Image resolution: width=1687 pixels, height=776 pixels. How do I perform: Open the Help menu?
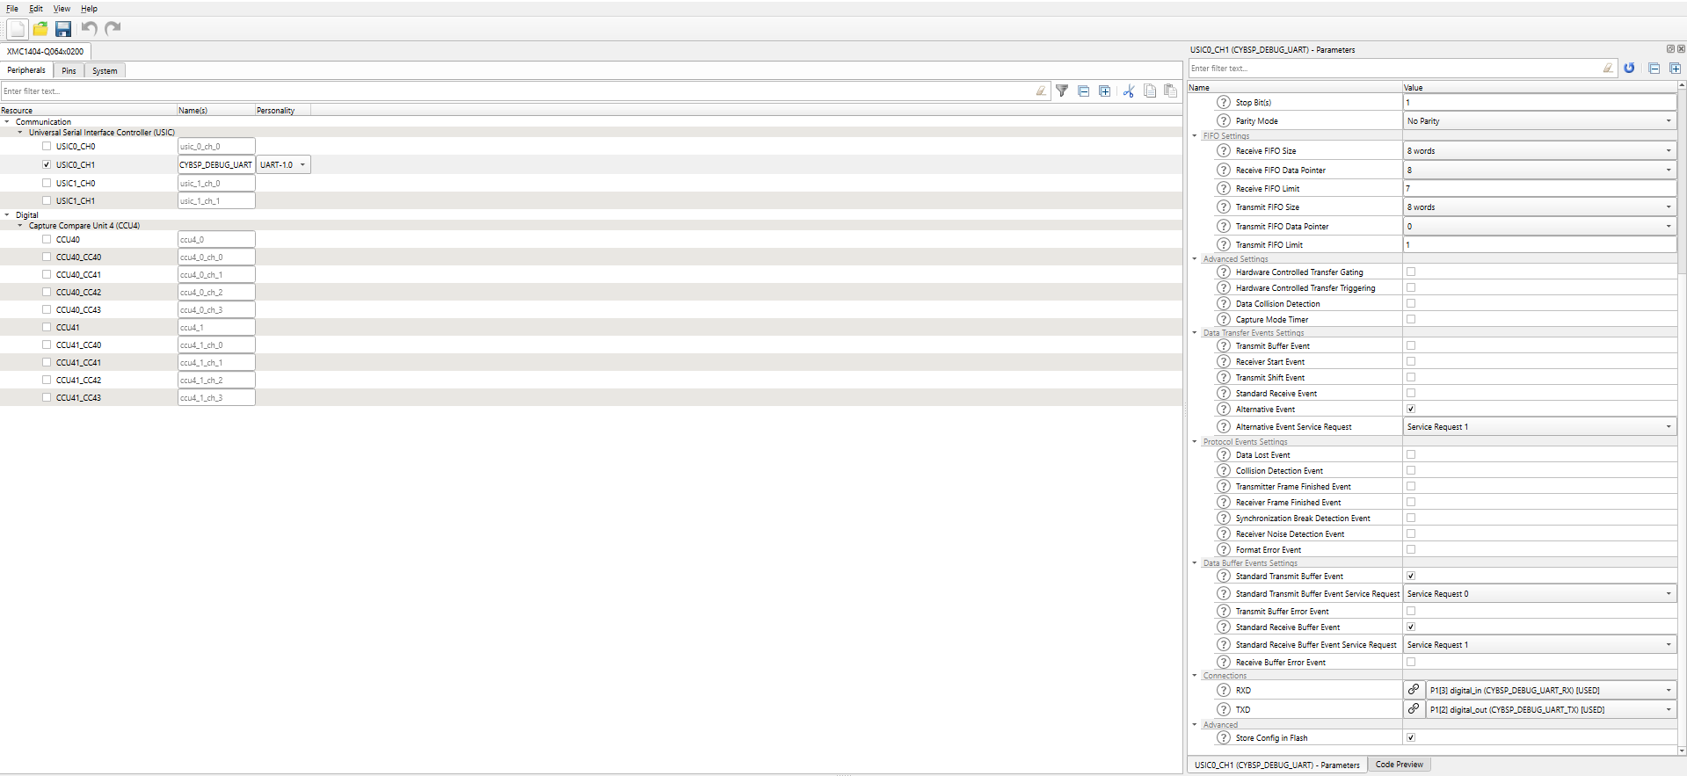tap(89, 9)
